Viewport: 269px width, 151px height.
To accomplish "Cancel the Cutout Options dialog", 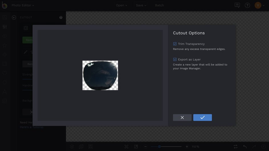I will tap(182, 118).
